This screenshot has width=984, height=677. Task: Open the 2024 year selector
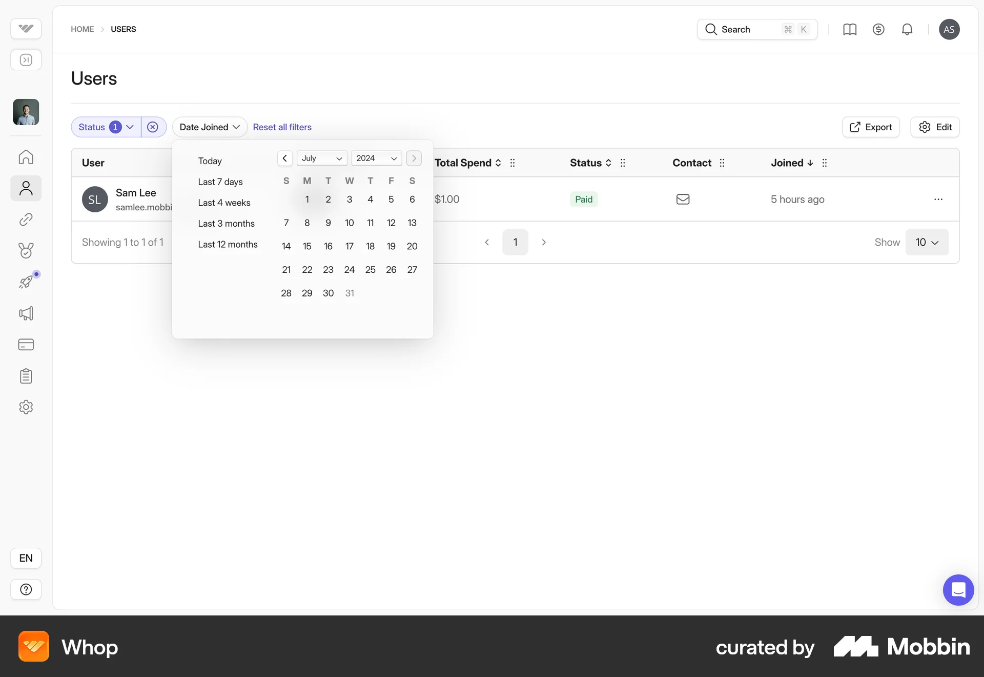click(376, 158)
